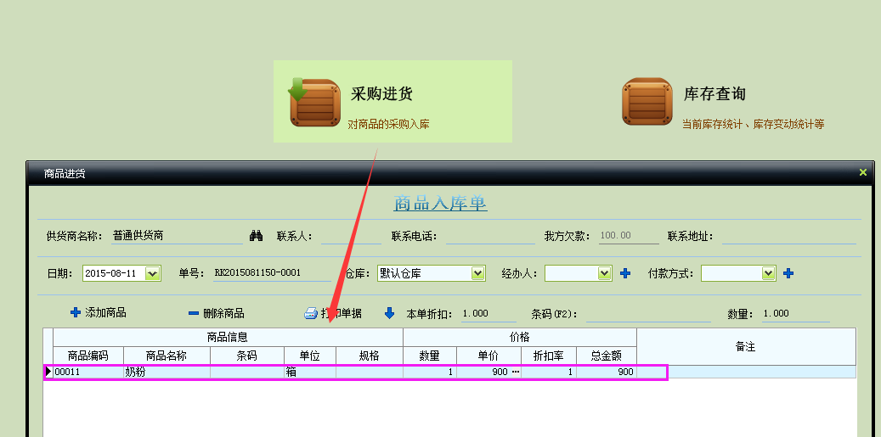Click the 条码 column header
This screenshot has height=437, width=881.
pyautogui.click(x=247, y=356)
